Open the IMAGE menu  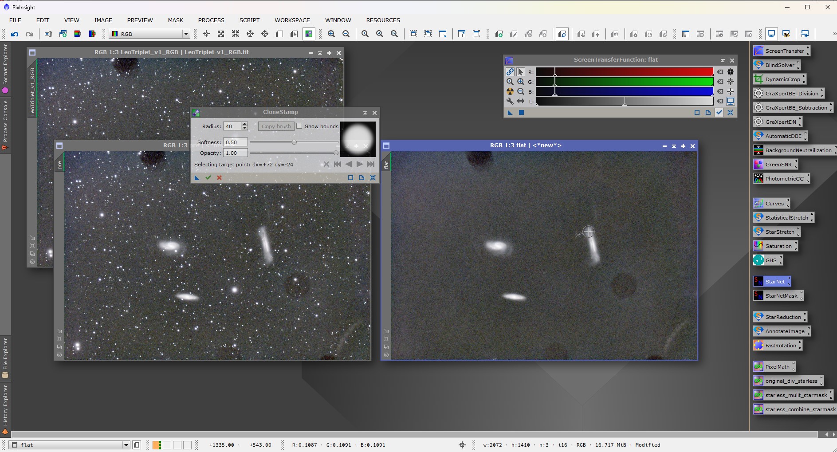pyautogui.click(x=103, y=20)
